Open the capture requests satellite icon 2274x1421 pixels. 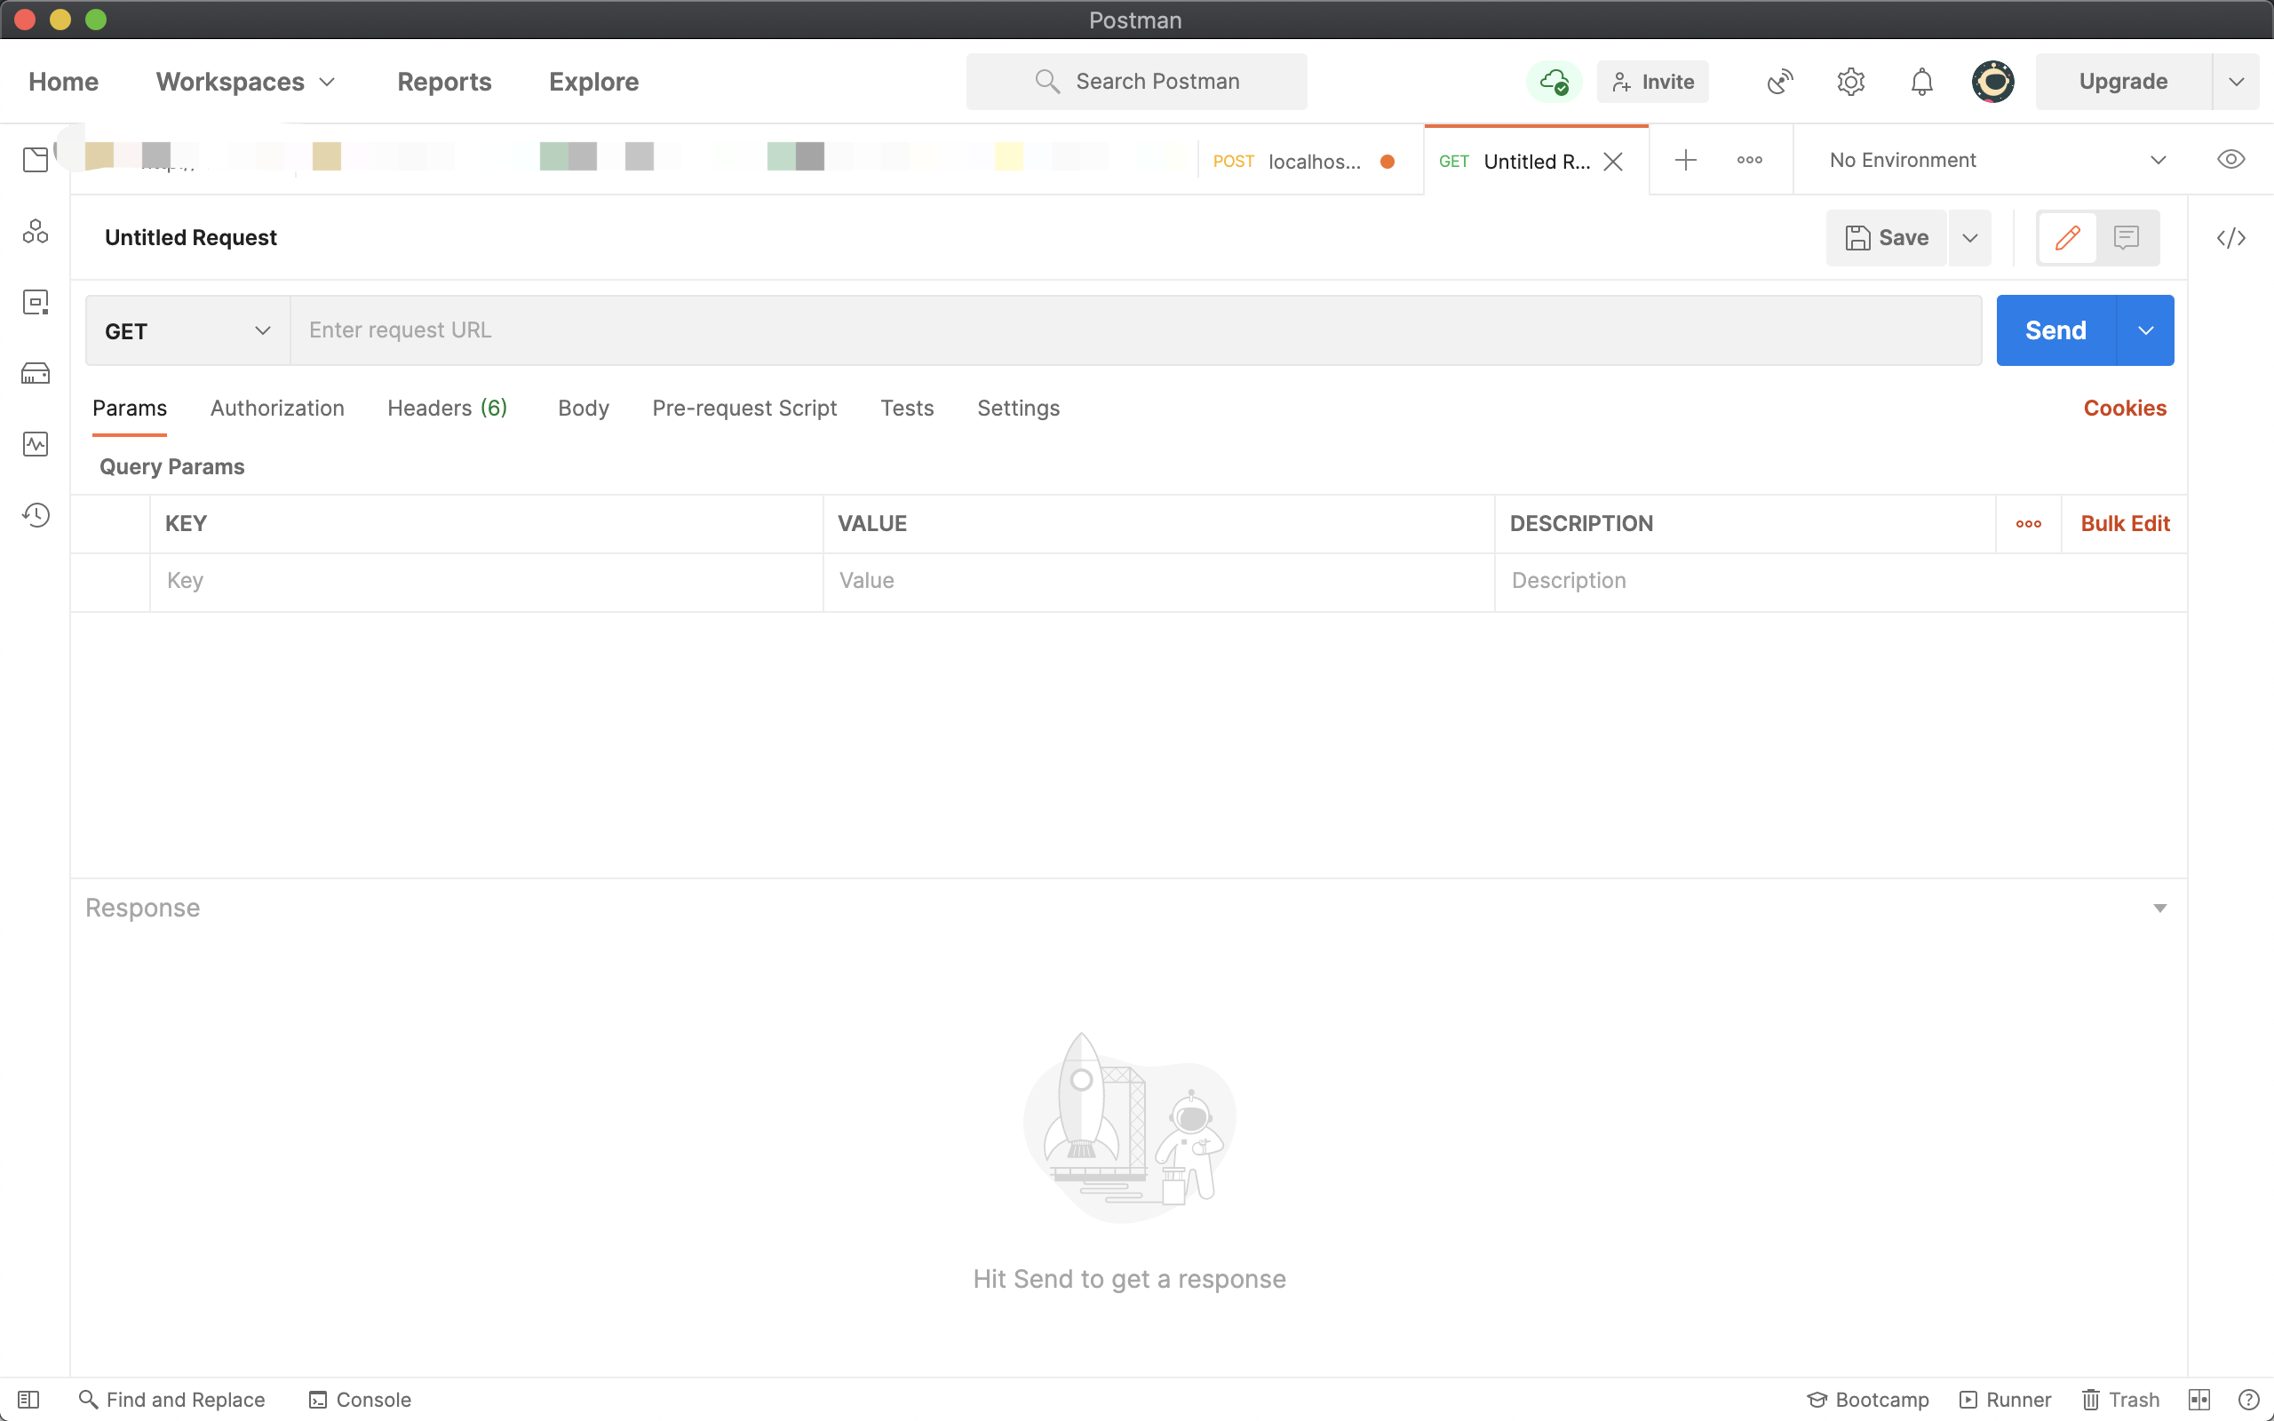1779,82
